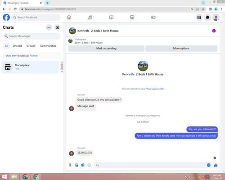This screenshot has height=180, width=225.
Task: Click the Aa message input box
Action: (150, 165)
